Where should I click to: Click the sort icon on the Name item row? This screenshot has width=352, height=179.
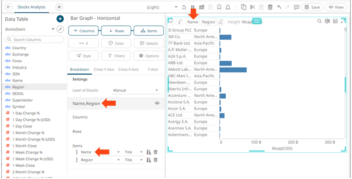coord(149,152)
